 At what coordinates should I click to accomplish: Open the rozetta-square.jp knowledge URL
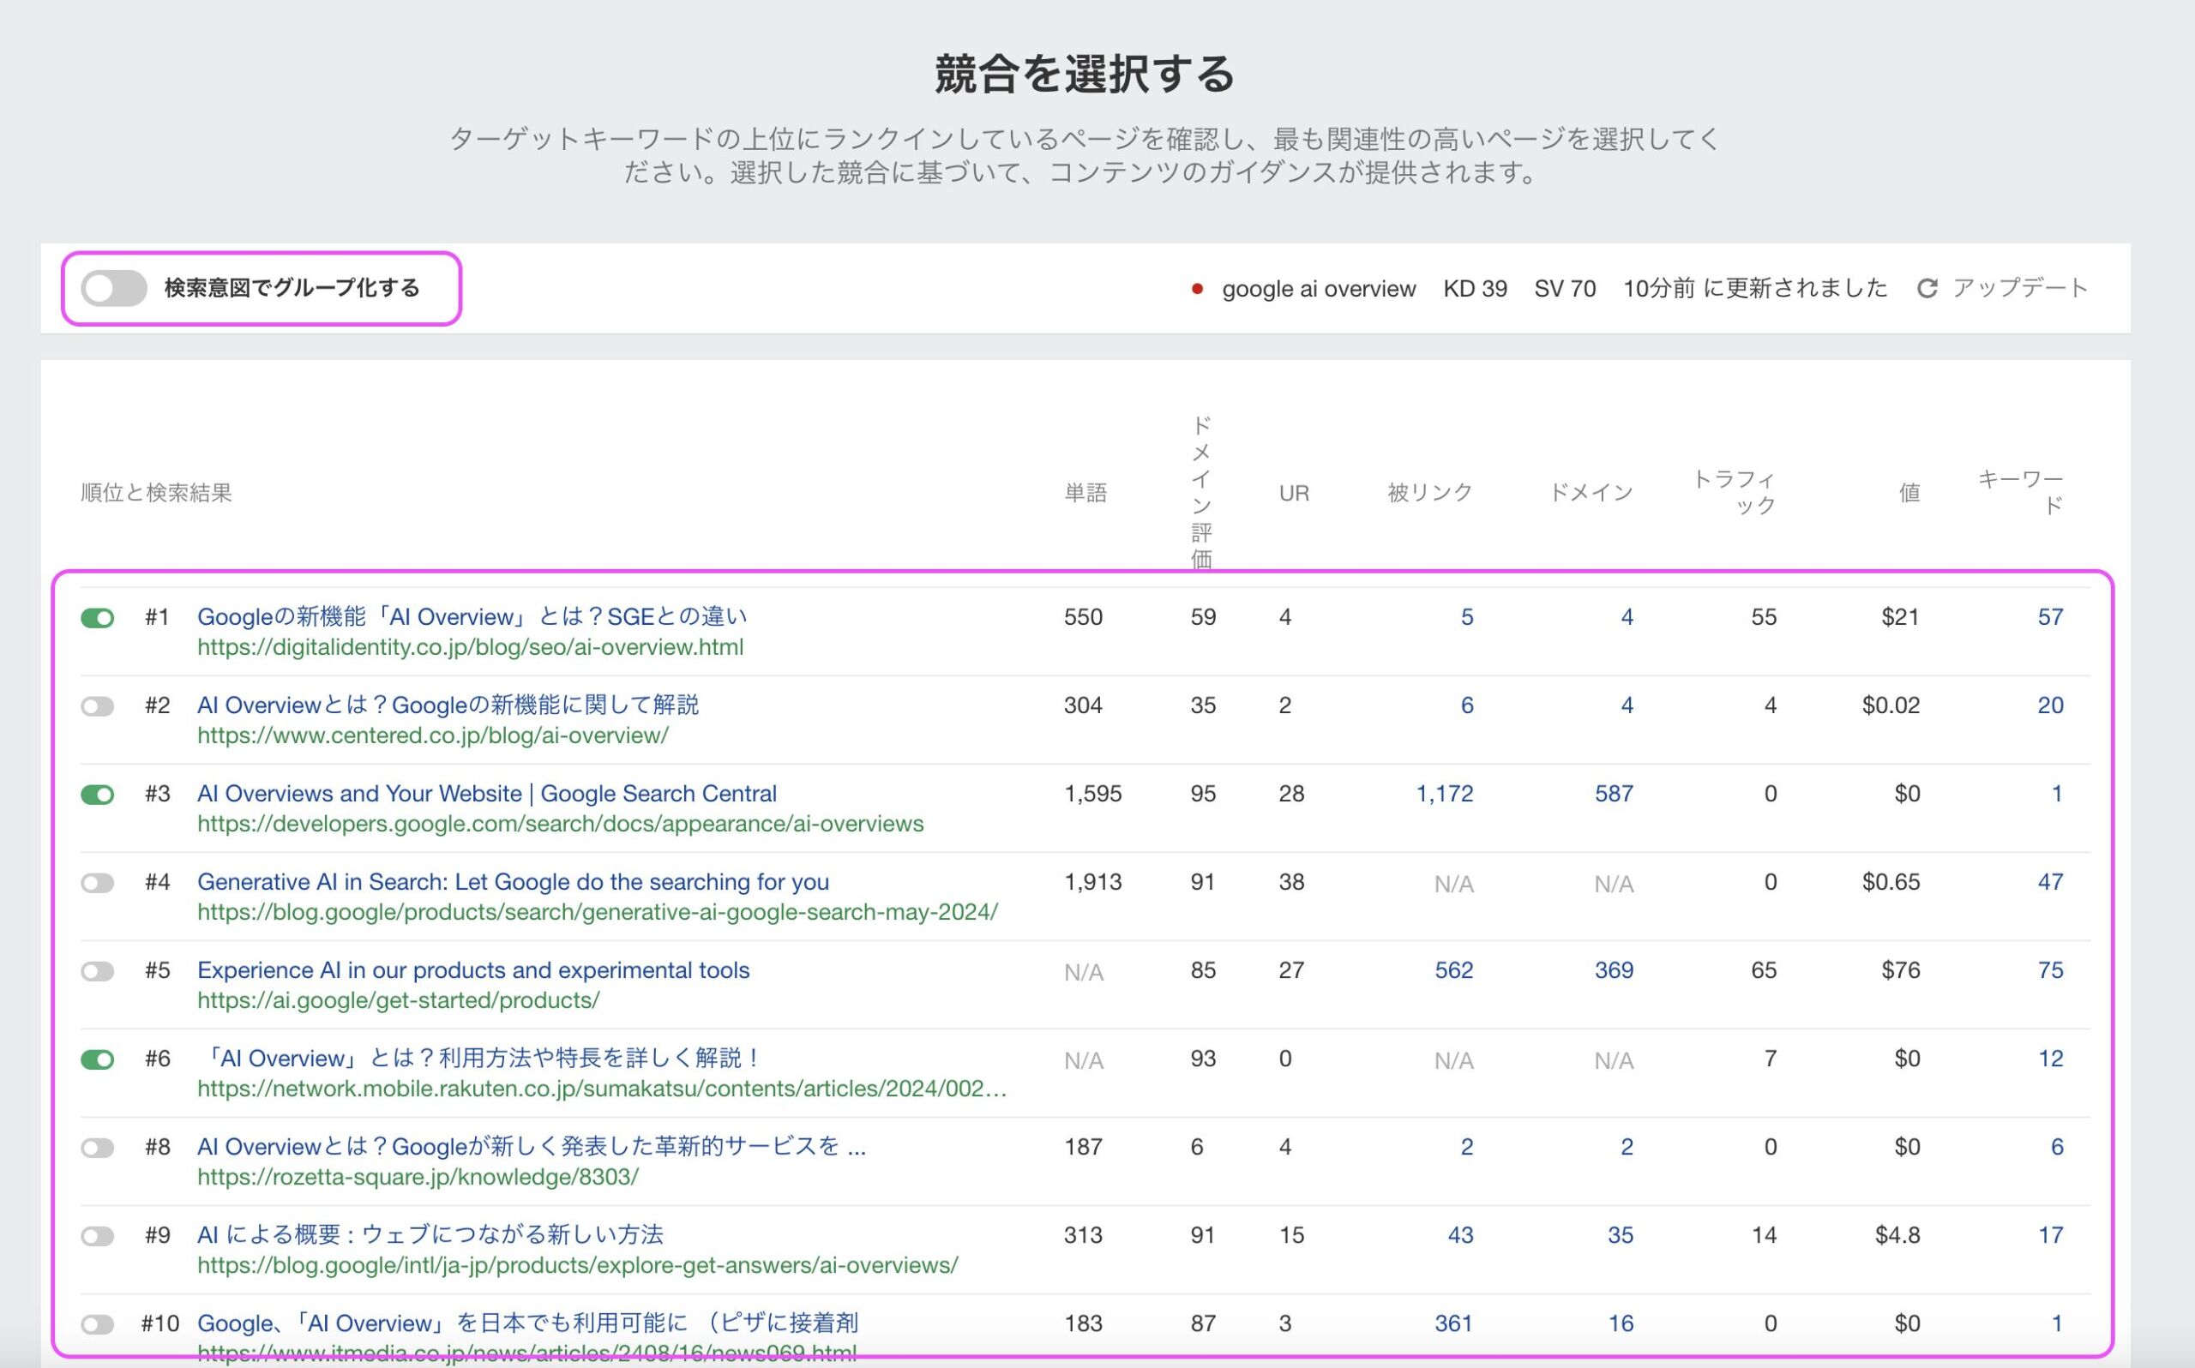tap(417, 1177)
